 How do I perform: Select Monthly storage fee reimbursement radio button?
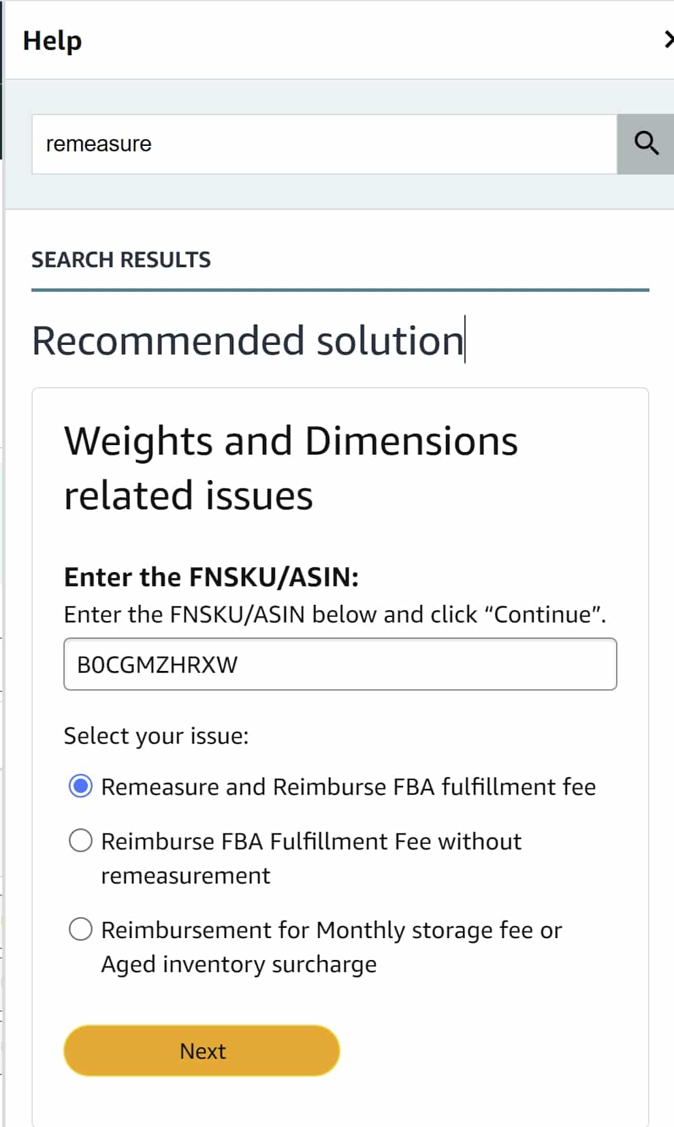[x=80, y=929]
